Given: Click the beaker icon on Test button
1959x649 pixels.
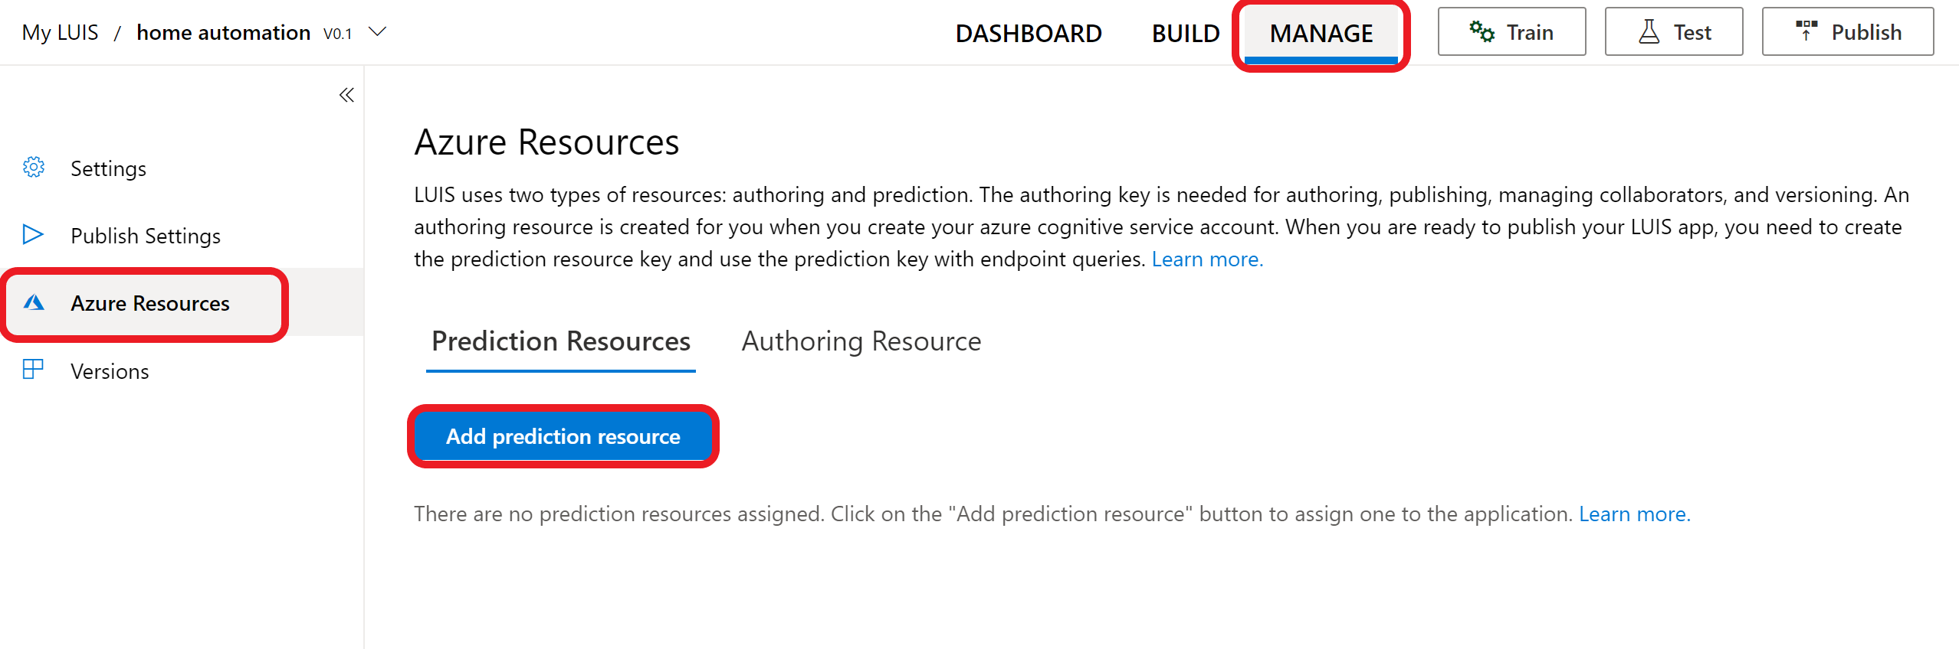Looking at the screenshot, I should click(1649, 31).
